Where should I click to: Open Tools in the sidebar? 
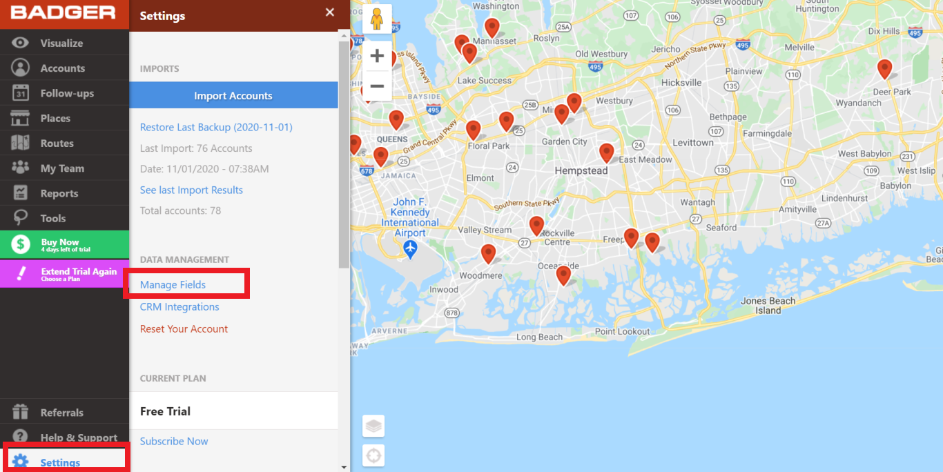64,218
